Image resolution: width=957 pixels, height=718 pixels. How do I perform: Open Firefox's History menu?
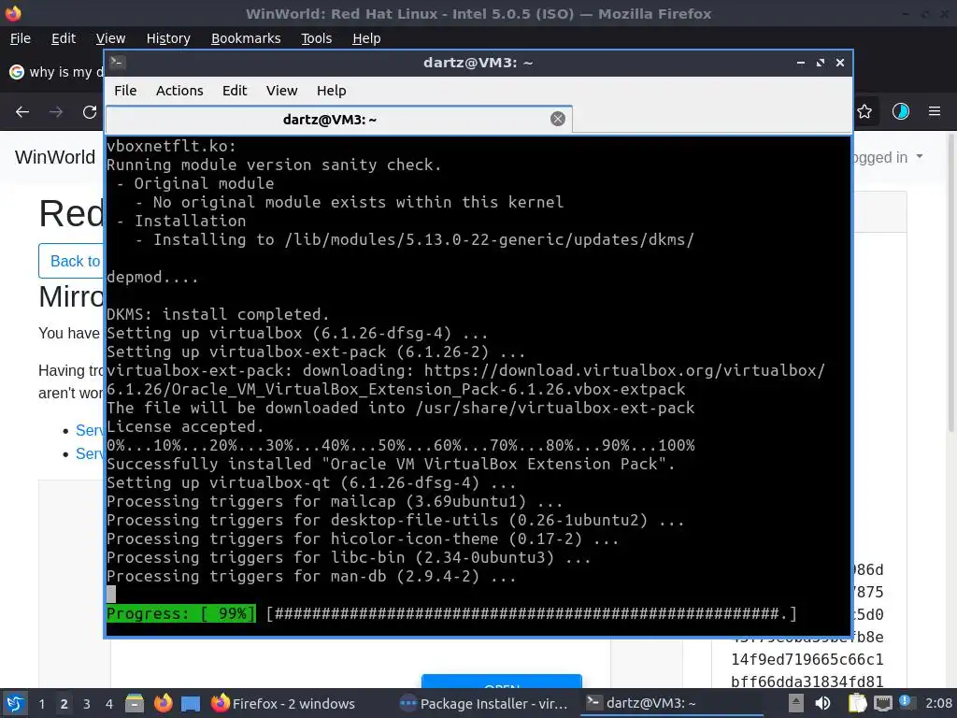(x=168, y=38)
